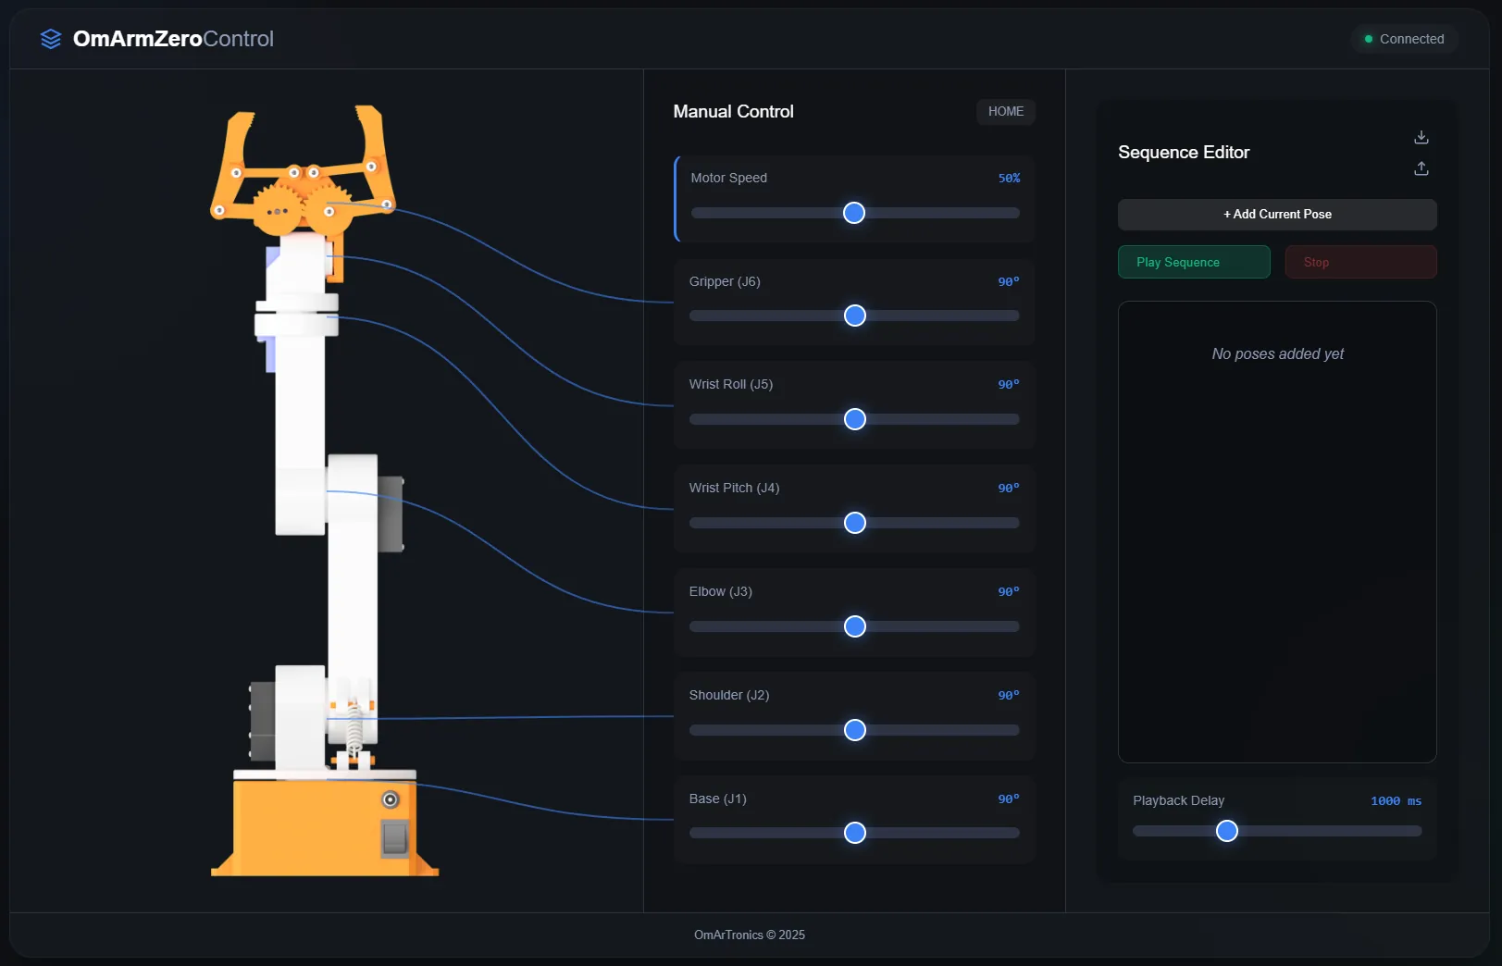Click the HOME button in Manual Control

(1005, 111)
